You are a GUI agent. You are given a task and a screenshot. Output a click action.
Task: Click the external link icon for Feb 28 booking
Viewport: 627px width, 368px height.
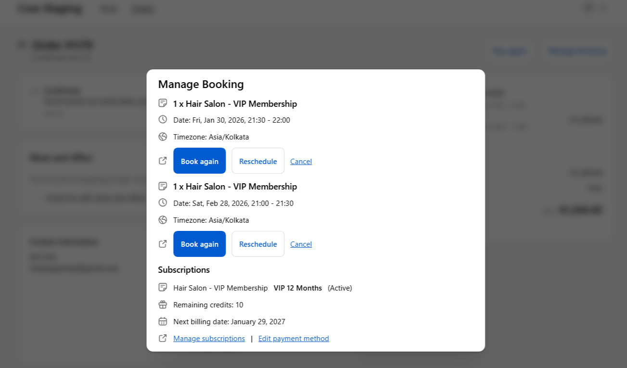coord(163,244)
